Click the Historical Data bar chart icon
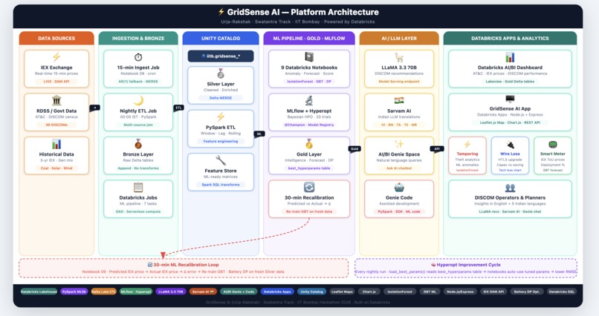 click(x=56, y=144)
